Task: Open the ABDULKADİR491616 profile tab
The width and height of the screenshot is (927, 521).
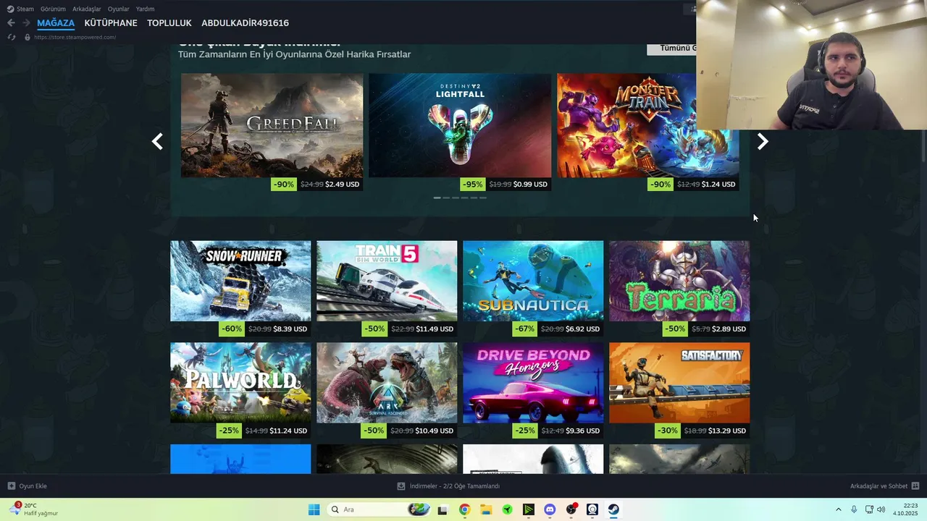Action: [x=245, y=23]
